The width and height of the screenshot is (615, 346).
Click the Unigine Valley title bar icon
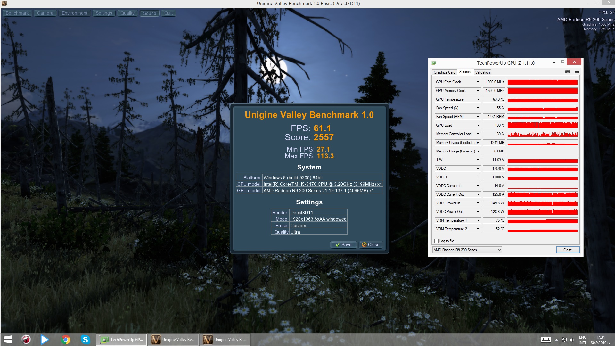pyautogui.click(x=4, y=3)
